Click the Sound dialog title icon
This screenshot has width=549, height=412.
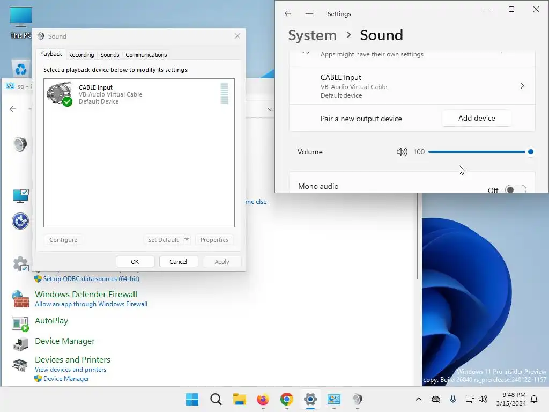pos(41,36)
